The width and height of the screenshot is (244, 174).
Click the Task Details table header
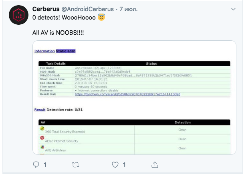(x=56, y=63)
